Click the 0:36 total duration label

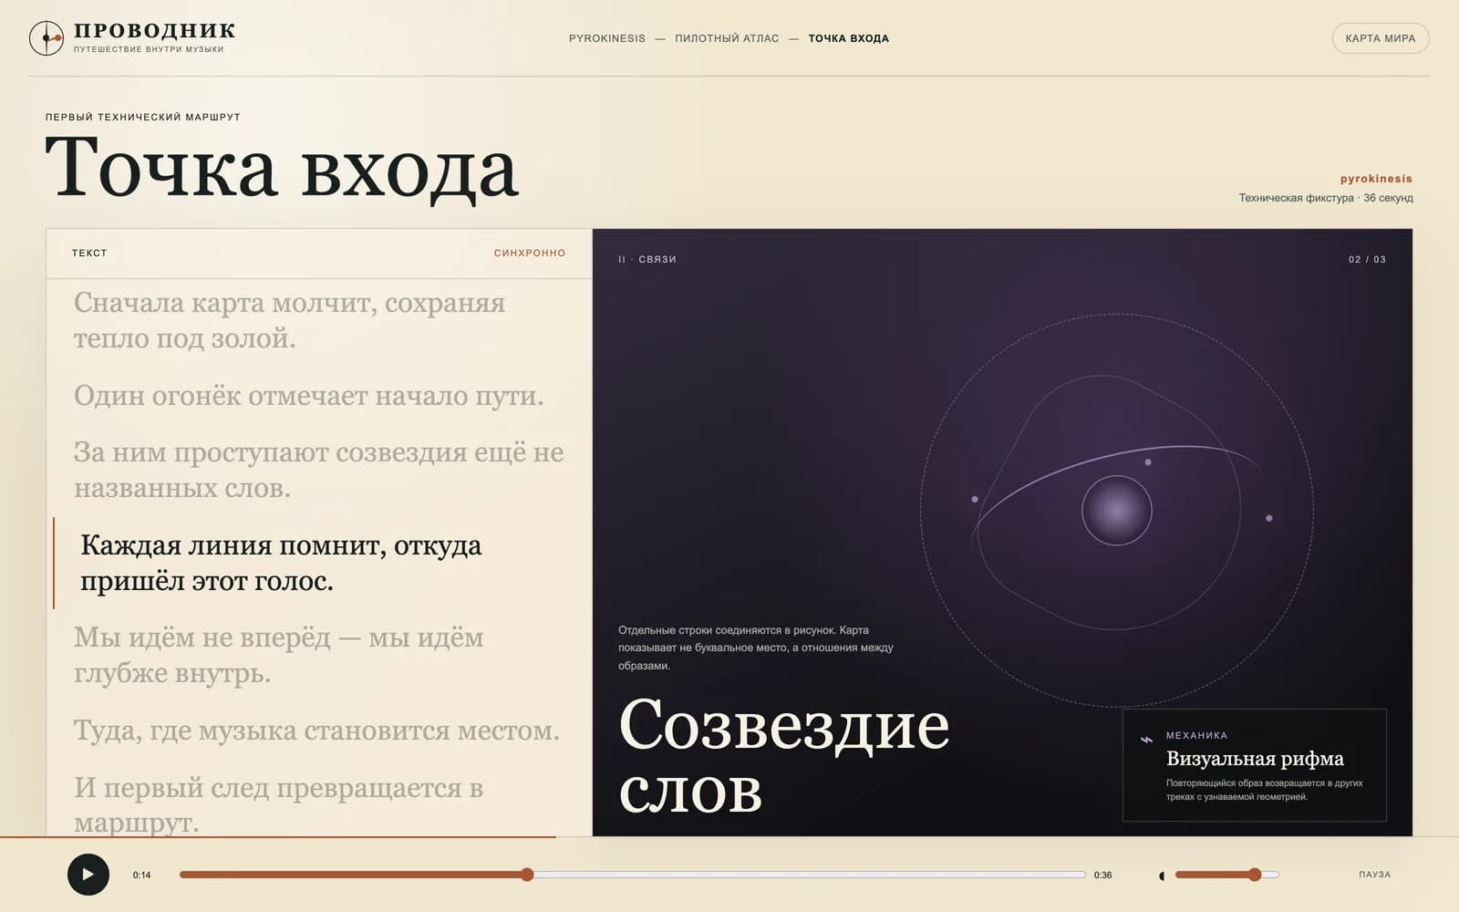(x=1102, y=876)
